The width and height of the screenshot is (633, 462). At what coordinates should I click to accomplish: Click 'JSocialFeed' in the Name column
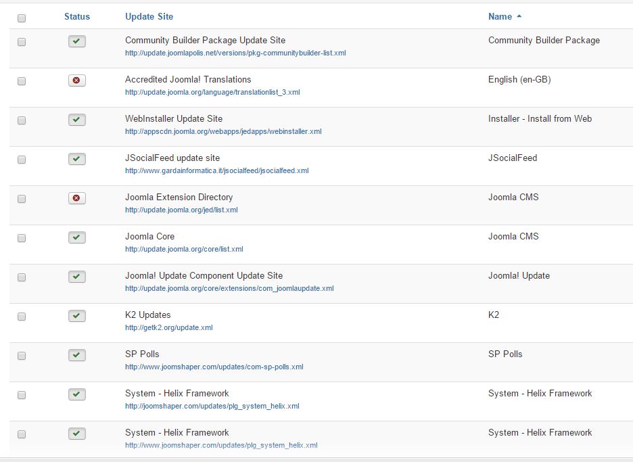point(513,158)
